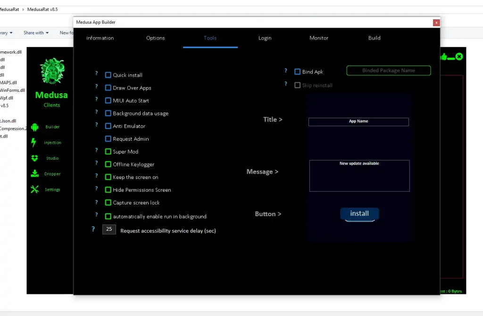Click the green thumbs-up icon
This screenshot has width=483, height=316.
pyautogui.click(x=443, y=57)
